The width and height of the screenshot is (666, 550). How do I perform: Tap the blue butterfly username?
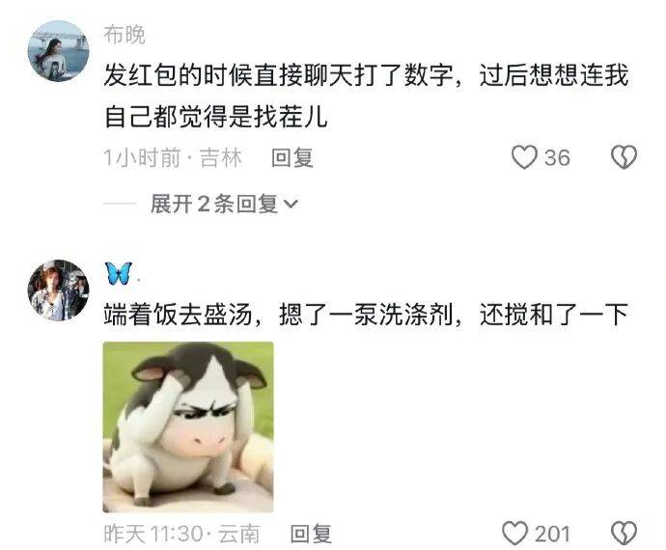119,273
